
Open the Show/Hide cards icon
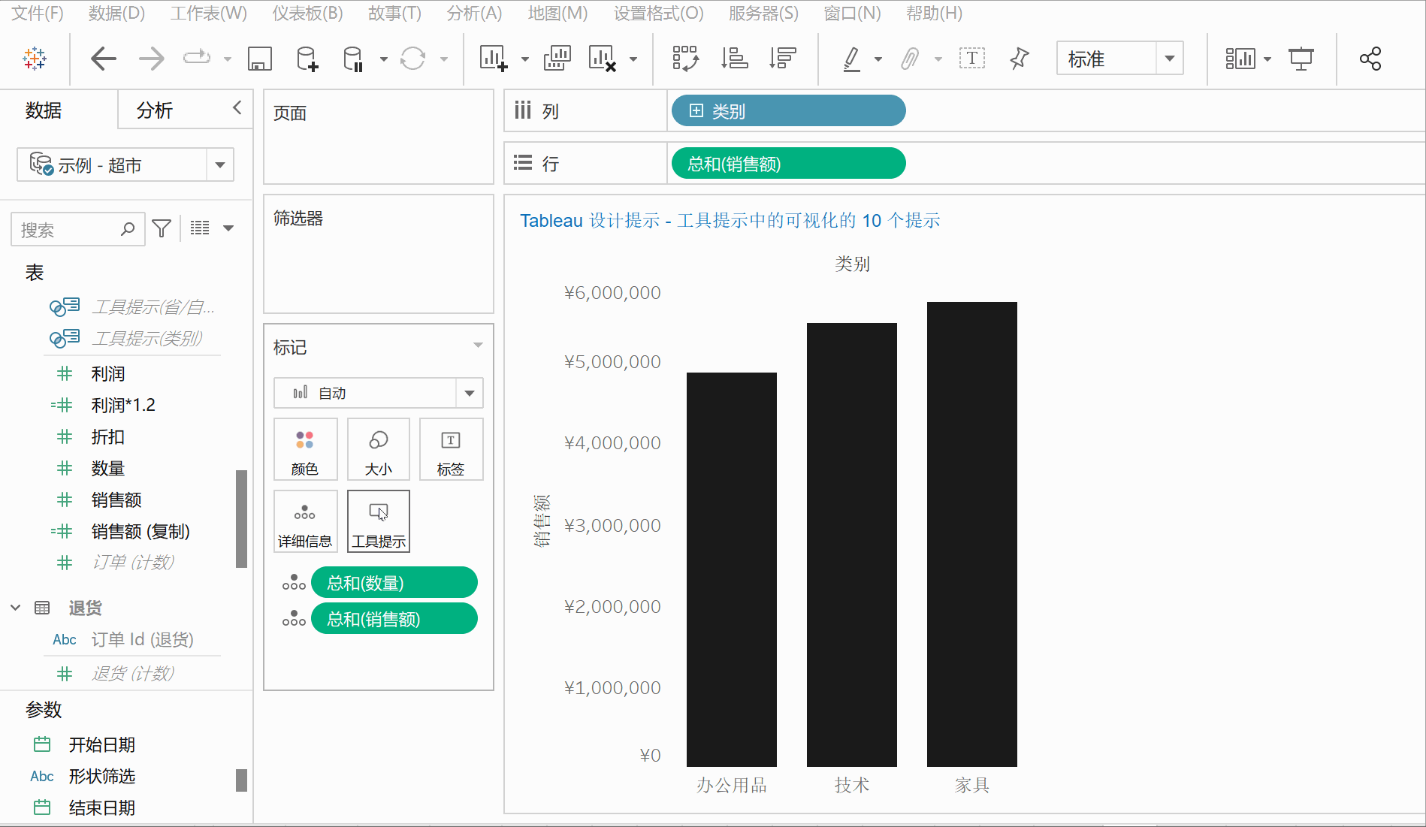[x=1240, y=59]
